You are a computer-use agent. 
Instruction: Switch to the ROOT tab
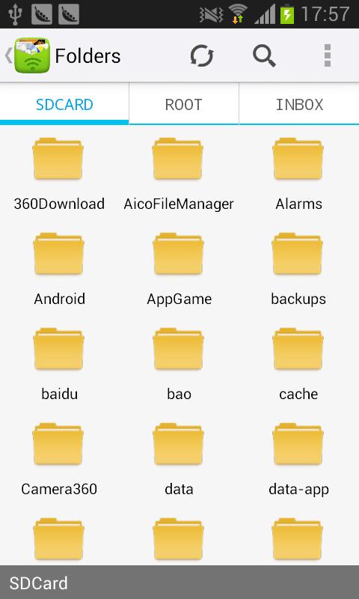[x=183, y=104]
